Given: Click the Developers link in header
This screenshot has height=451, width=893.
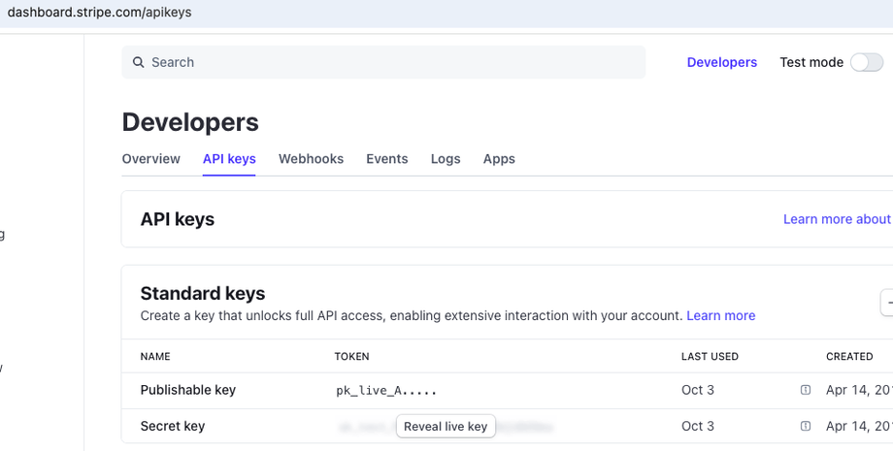Looking at the screenshot, I should [721, 62].
